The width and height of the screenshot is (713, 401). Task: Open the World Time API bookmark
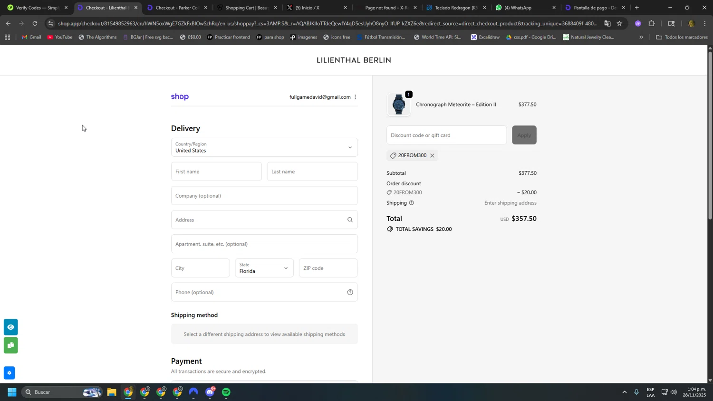[437, 37]
